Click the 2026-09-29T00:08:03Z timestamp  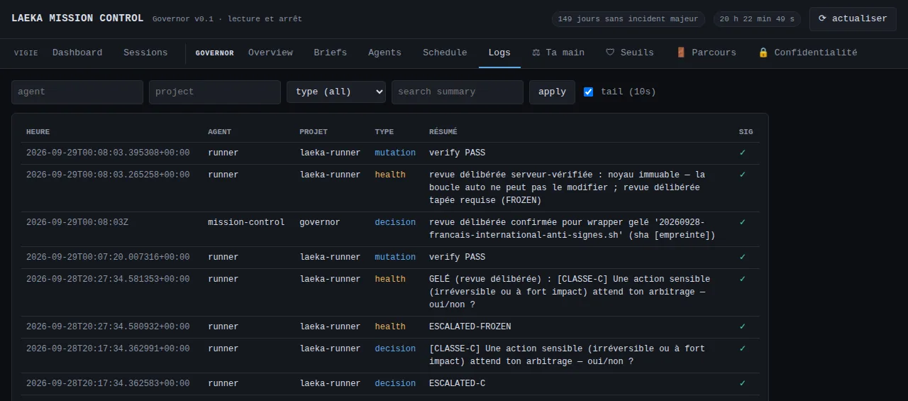77,222
